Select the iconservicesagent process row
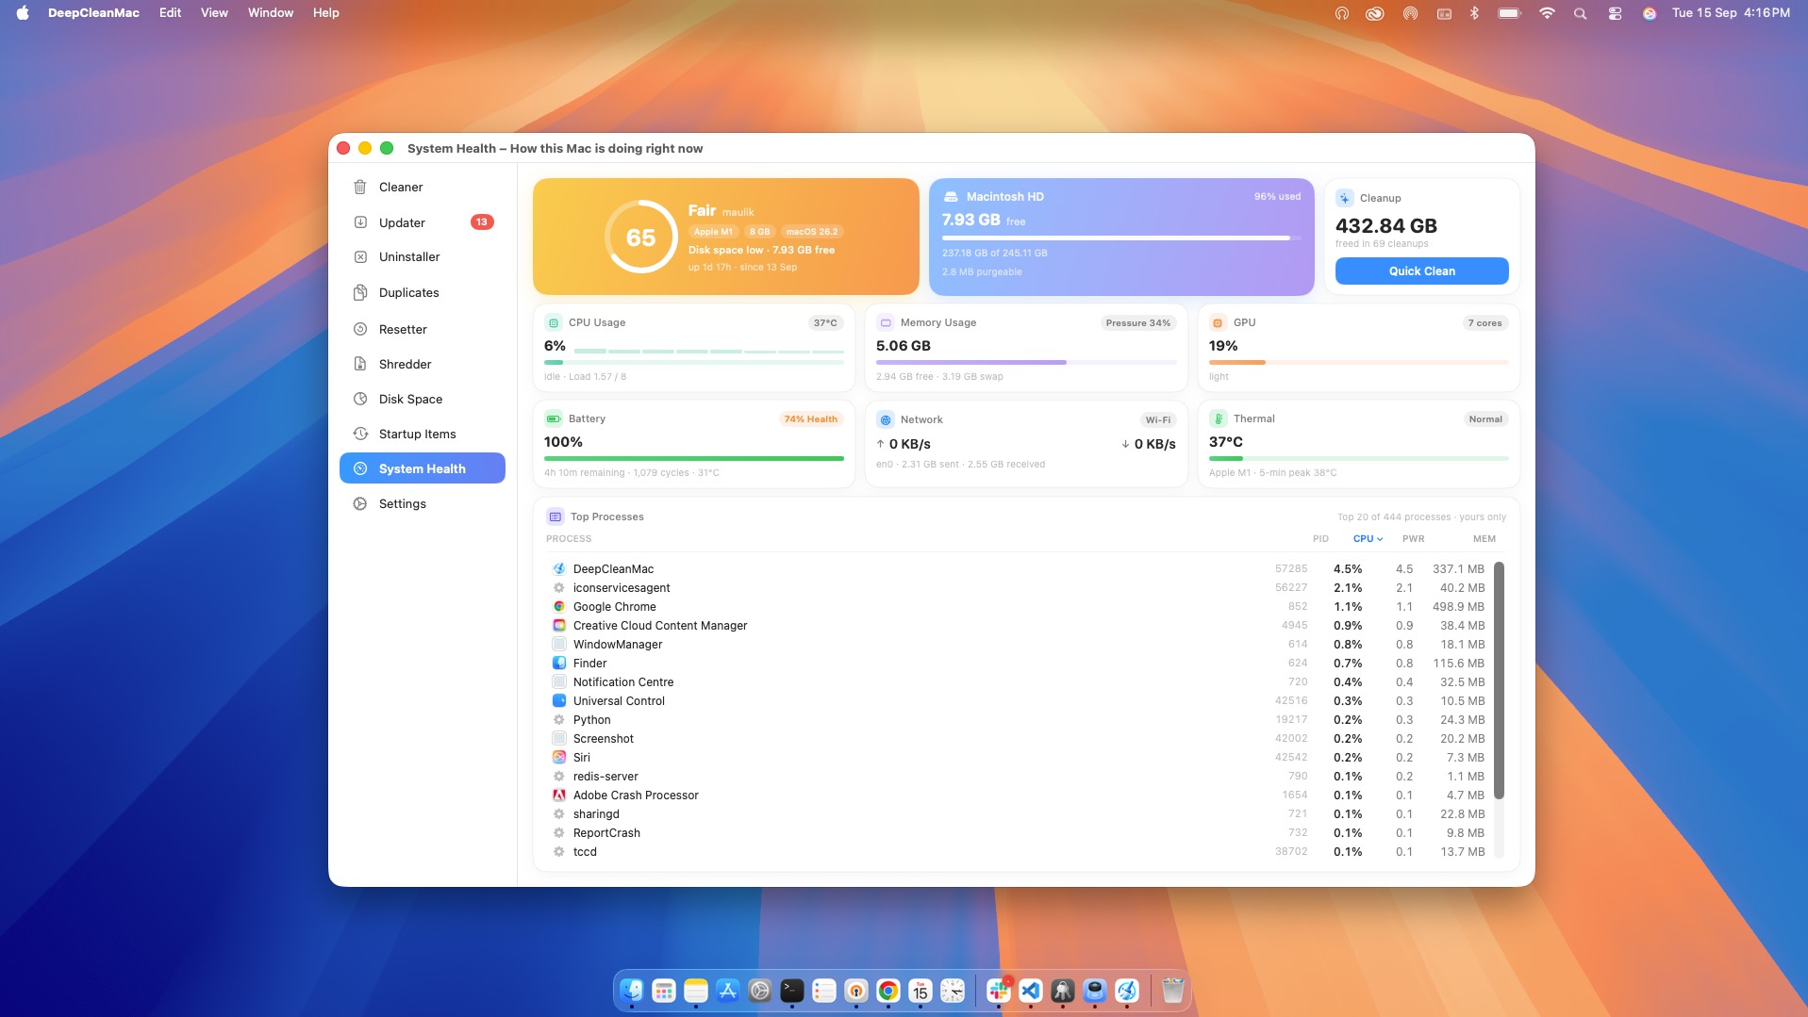 [1019, 587]
